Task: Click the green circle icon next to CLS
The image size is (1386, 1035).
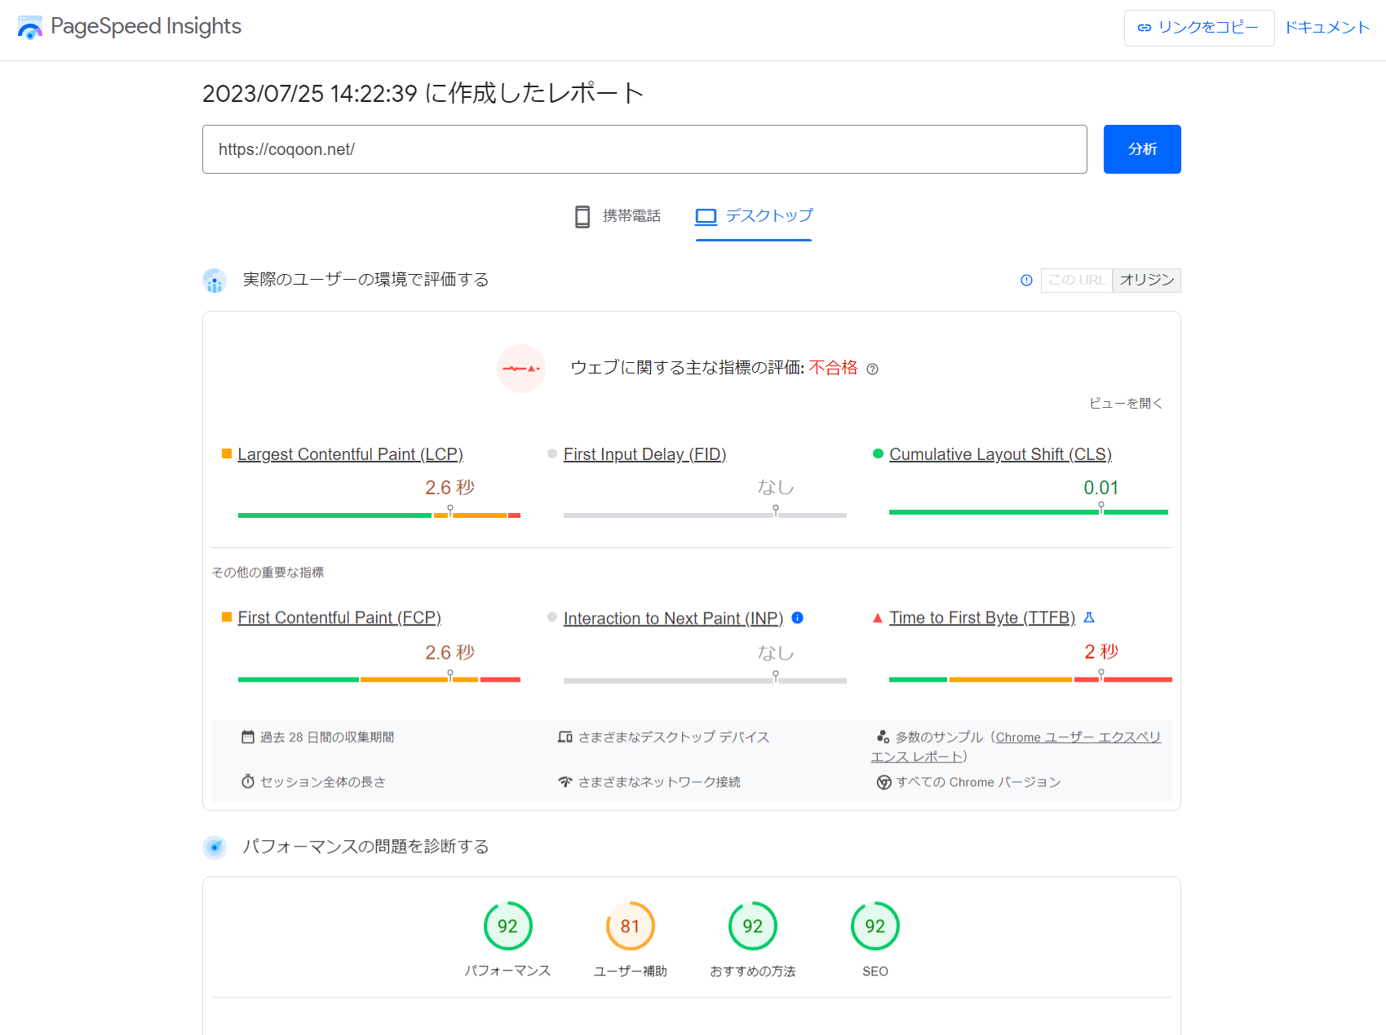Action: point(878,453)
